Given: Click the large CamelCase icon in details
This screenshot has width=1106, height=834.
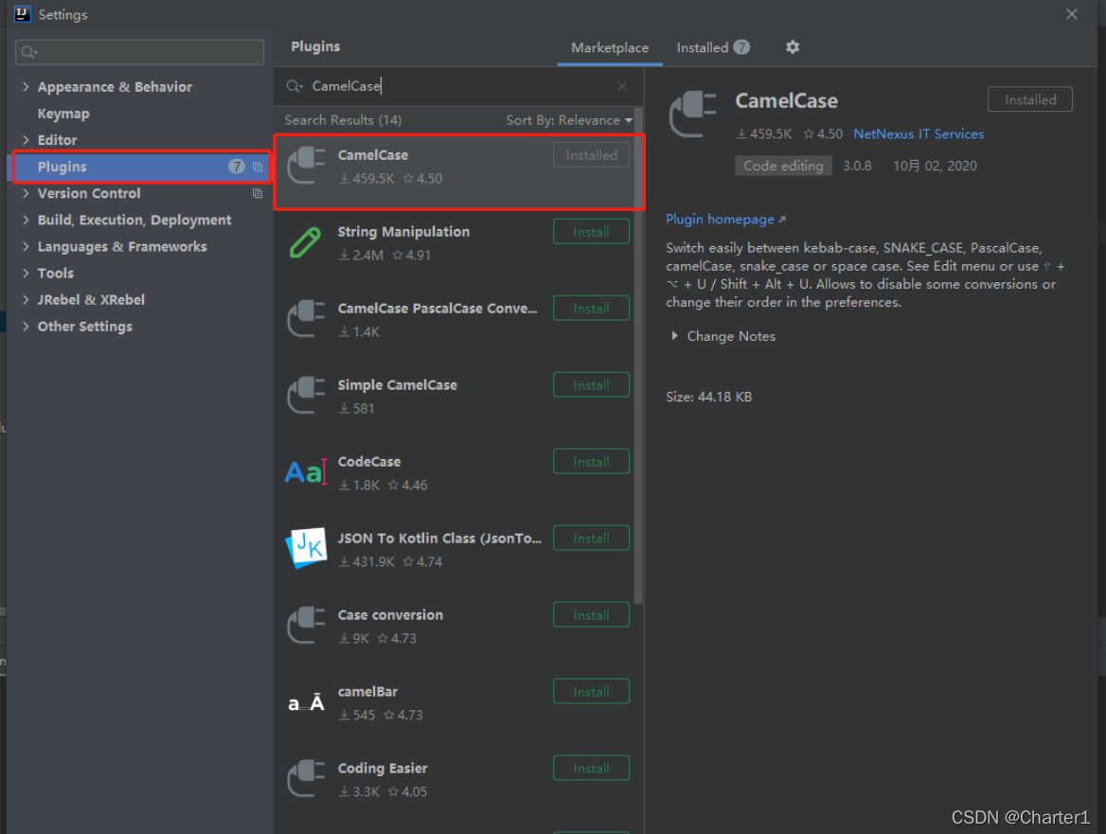Looking at the screenshot, I should click(x=692, y=115).
